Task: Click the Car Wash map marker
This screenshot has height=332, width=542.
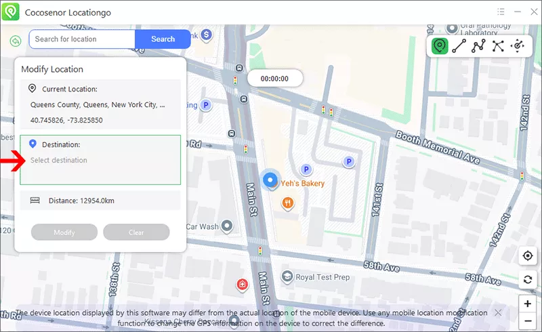Action: click(x=227, y=226)
